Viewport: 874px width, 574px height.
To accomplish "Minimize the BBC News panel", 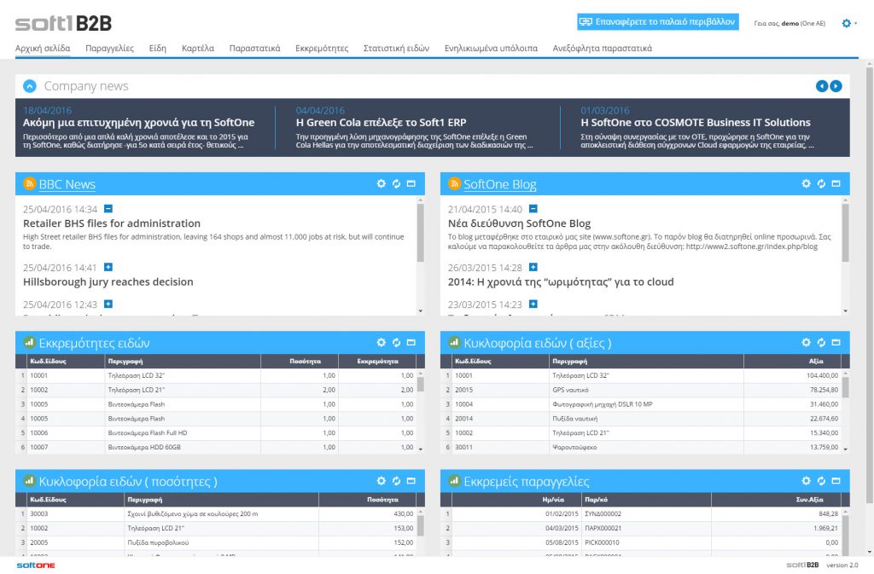I will click(x=411, y=183).
